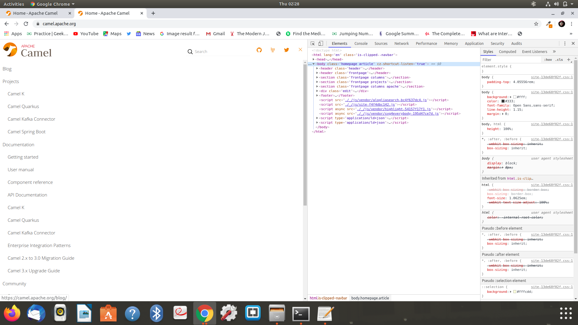The image size is (578, 325).
Task: Open the Chrome three-dot menu
Action: point(572,24)
